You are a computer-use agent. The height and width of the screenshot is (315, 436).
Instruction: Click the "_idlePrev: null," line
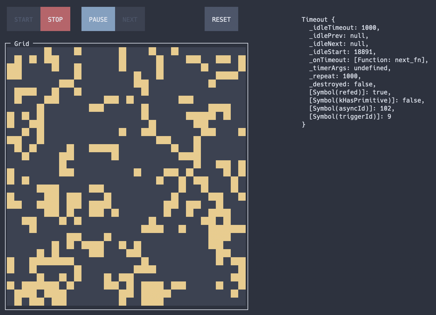(339, 36)
